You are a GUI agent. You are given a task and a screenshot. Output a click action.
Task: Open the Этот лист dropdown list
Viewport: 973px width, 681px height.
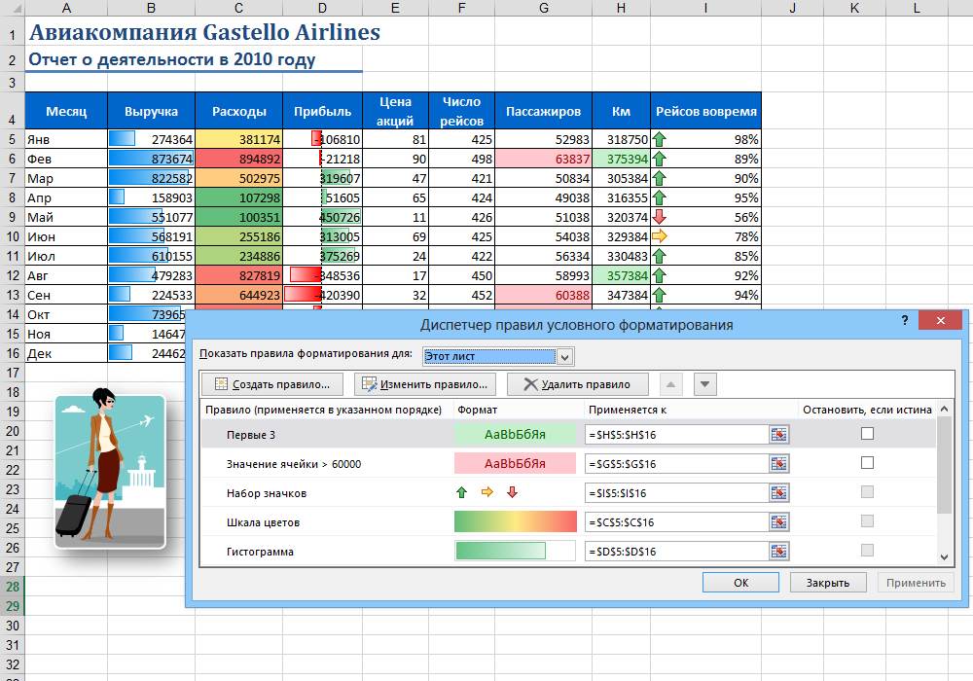[564, 357]
